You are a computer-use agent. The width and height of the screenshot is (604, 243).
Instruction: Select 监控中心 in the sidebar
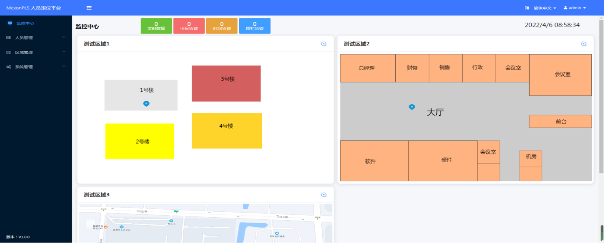25,23
